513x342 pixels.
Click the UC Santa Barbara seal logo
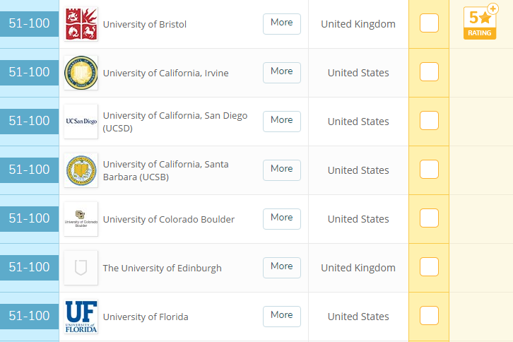81,170
